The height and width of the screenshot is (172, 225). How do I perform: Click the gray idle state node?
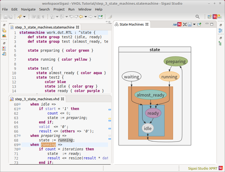(x=148, y=128)
